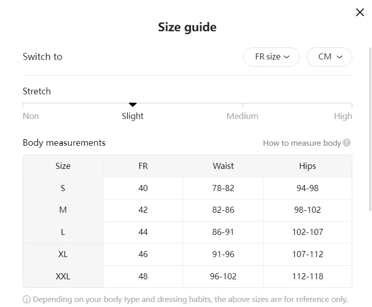Image resolution: width=372 pixels, height=307 pixels.
Task: Click the Slight stretch indicator triangle
Action: pos(133,105)
